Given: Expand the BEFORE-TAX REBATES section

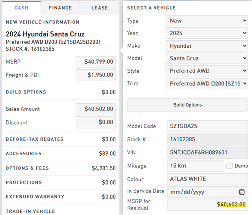Looking at the screenshot, I should [61, 139].
